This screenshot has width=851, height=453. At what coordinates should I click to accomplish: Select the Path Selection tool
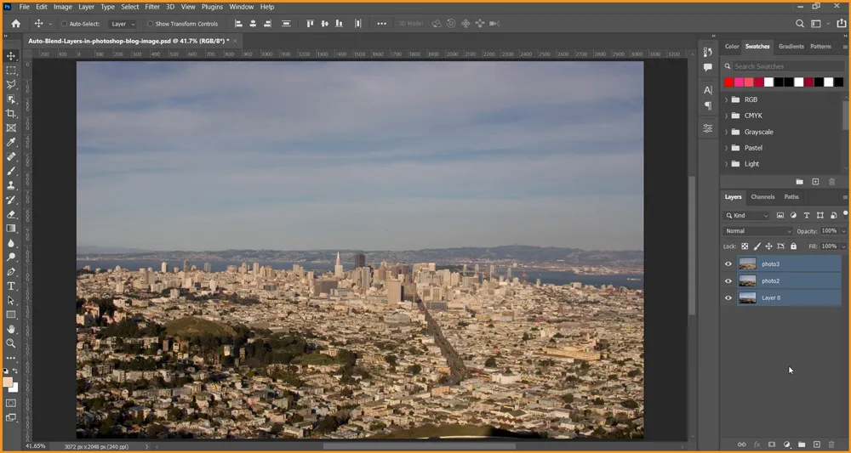(11, 300)
